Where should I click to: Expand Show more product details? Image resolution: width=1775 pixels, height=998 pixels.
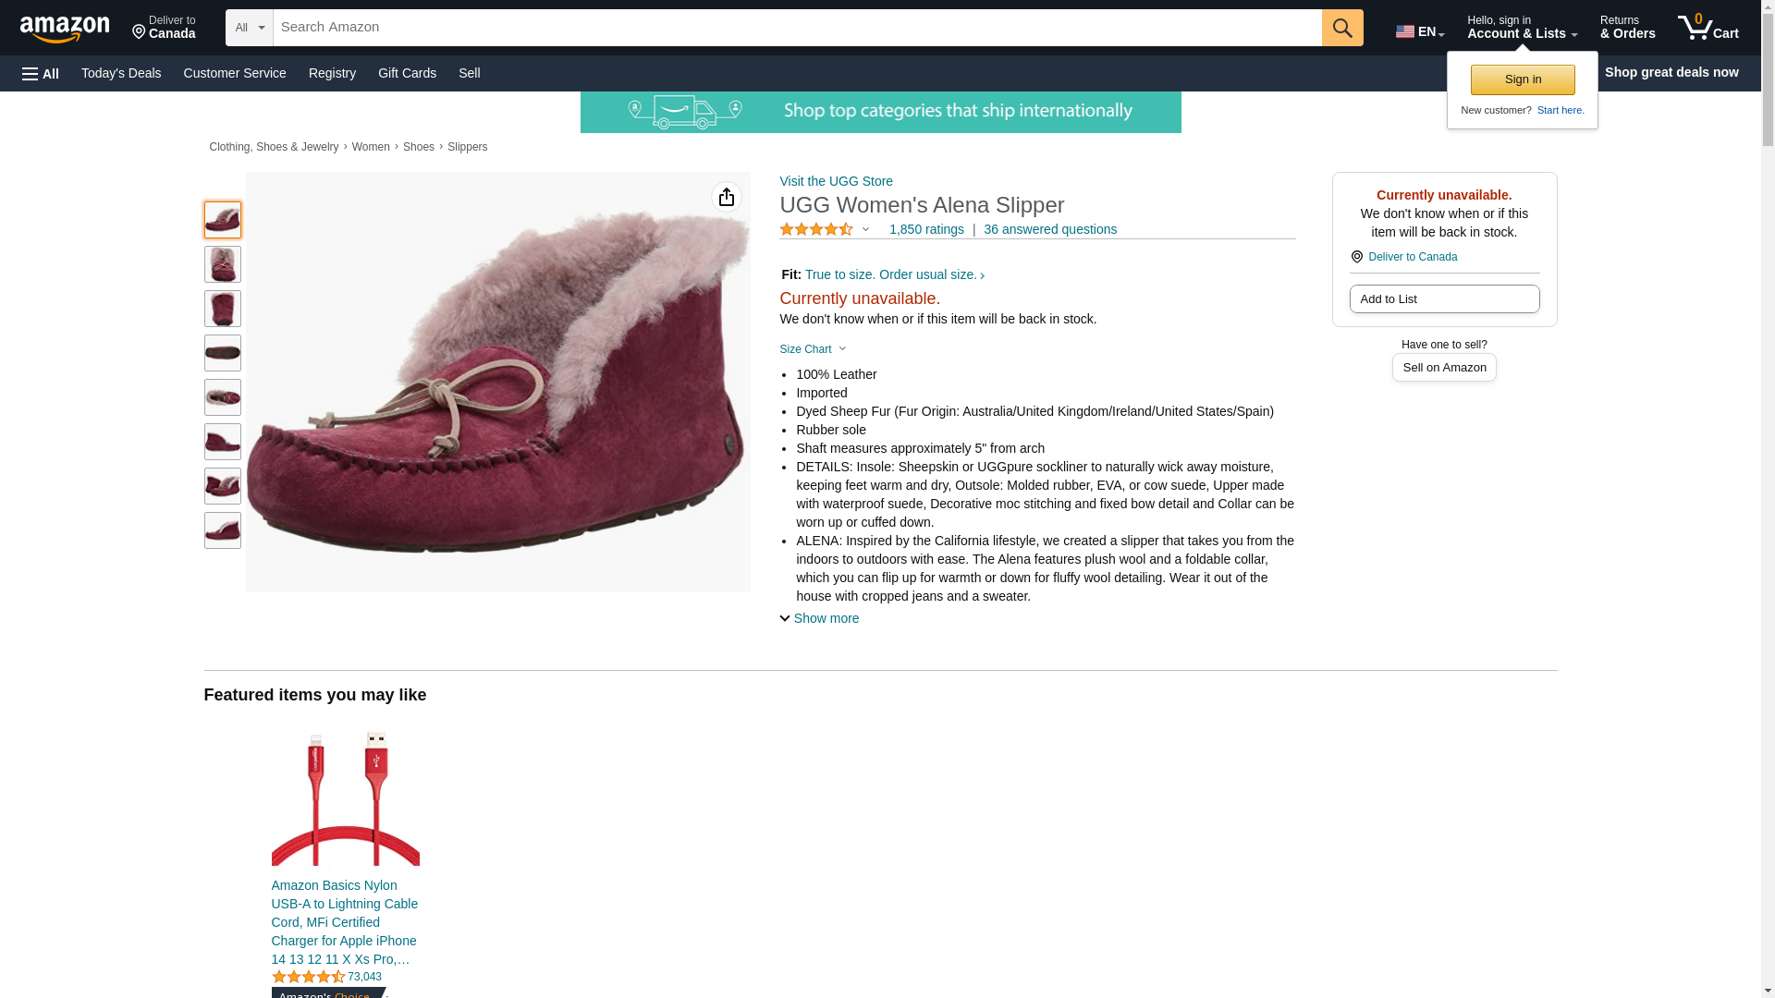coord(819,618)
